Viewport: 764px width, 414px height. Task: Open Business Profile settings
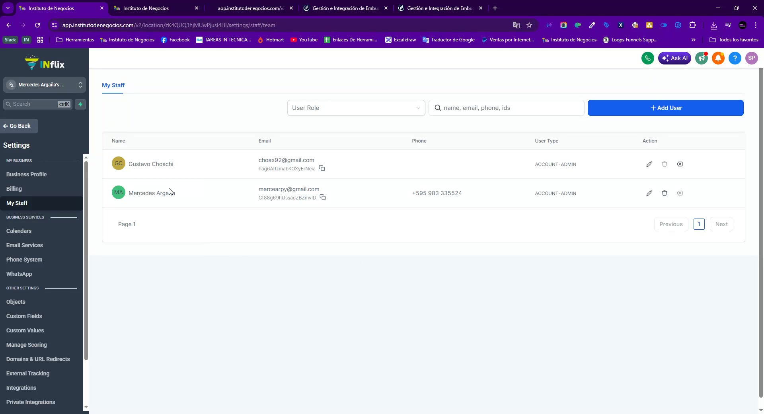[26, 174]
